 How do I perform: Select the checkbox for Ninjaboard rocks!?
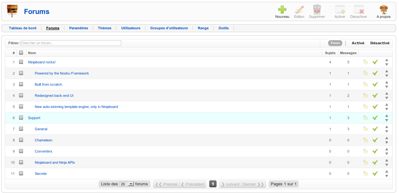click(21, 62)
